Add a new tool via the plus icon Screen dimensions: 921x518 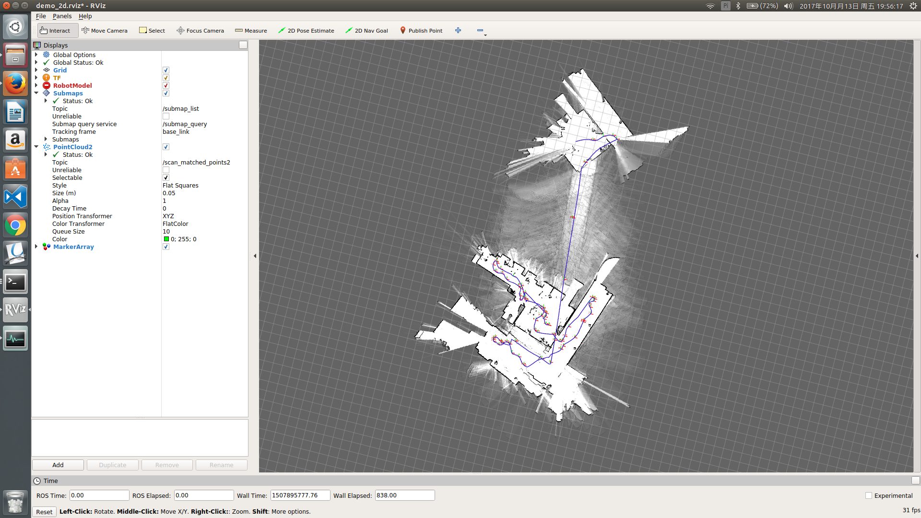(x=458, y=30)
